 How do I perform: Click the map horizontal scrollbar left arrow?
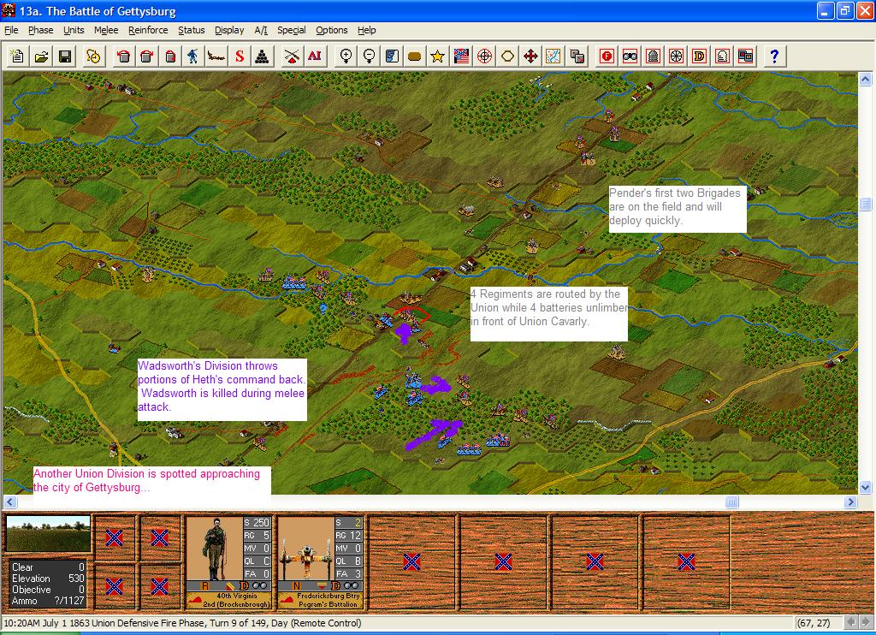coord(10,502)
